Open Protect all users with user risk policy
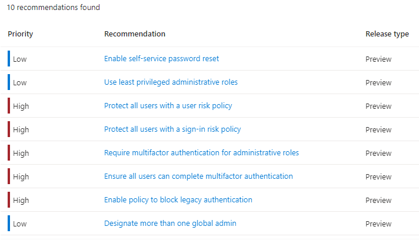The height and width of the screenshot is (240, 419). click(x=168, y=106)
